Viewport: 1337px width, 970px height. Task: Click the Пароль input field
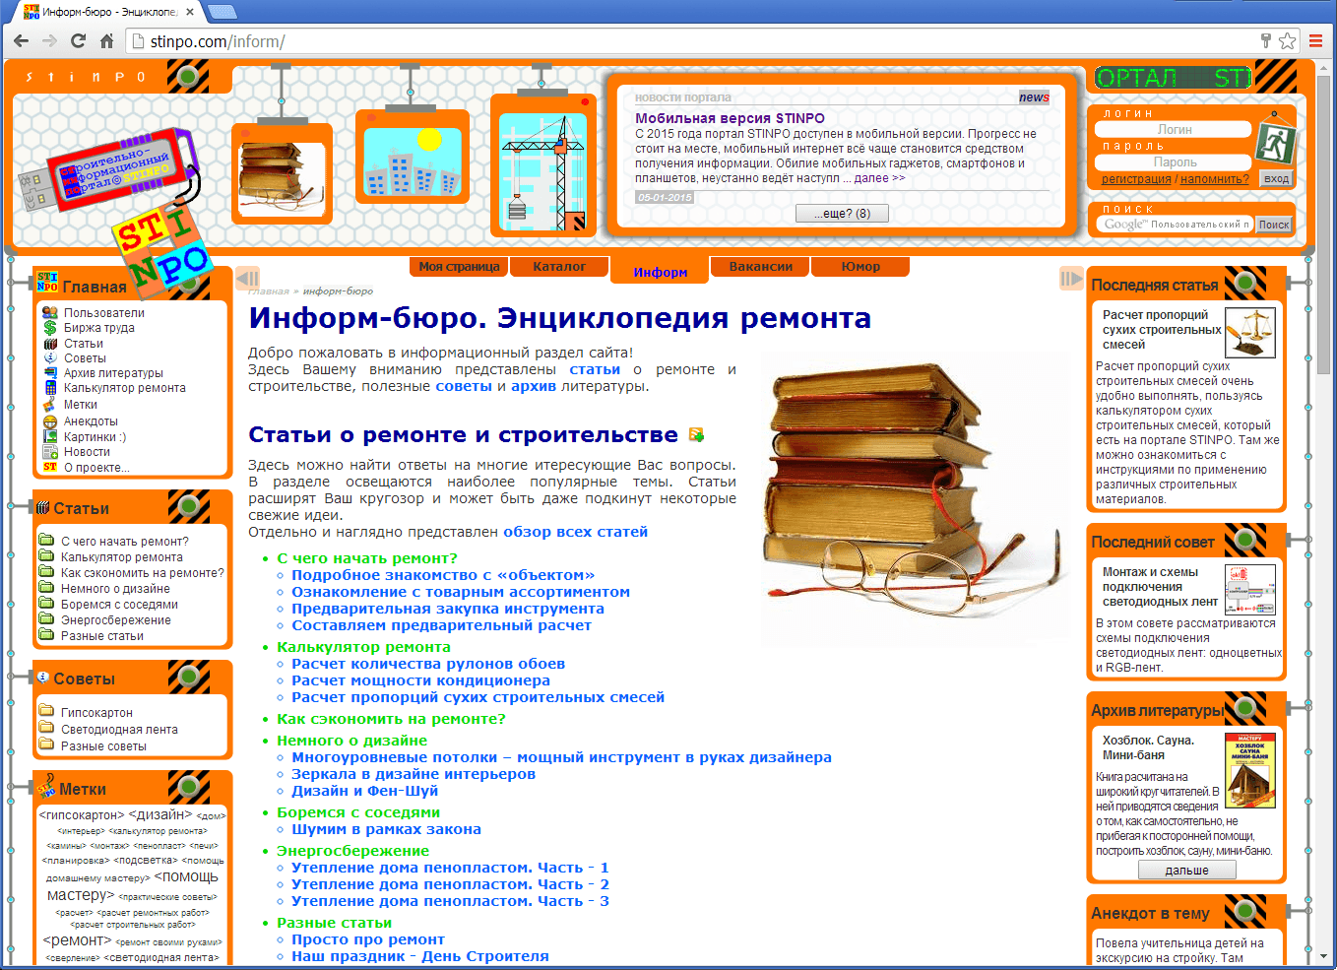coord(1175,162)
